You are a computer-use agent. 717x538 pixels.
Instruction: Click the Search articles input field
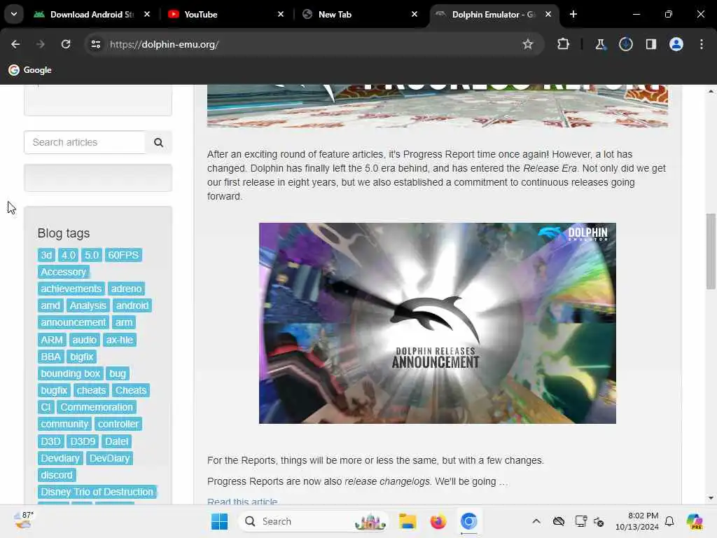pyautogui.click(x=85, y=142)
